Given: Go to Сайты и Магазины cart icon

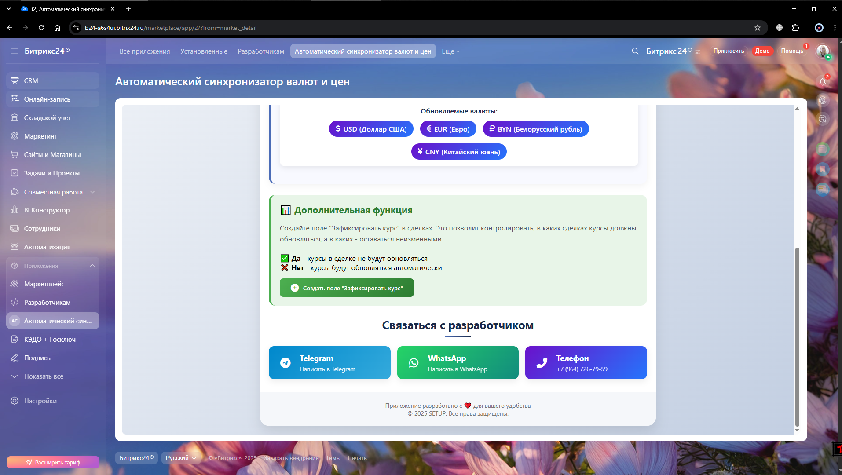Looking at the screenshot, I should [x=15, y=155].
